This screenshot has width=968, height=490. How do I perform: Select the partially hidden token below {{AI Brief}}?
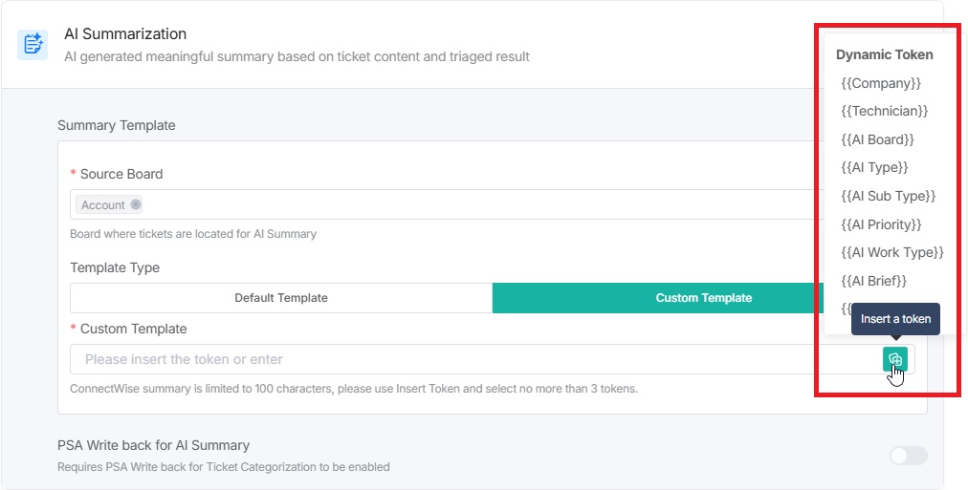click(x=846, y=309)
